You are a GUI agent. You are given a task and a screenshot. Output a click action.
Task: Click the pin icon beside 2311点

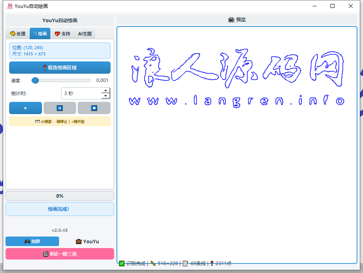[212, 263]
